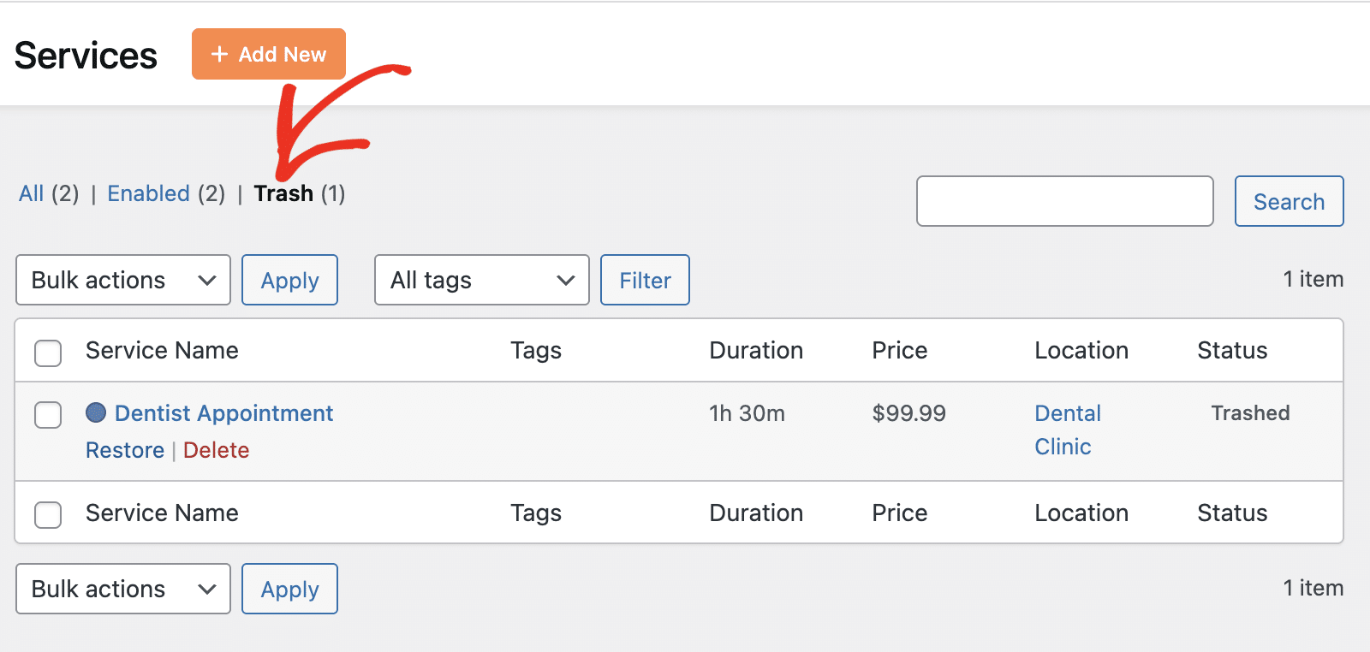The height and width of the screenshot is (652, 1370).
Task: Click the Add New service button
Action: pos(268,54)
